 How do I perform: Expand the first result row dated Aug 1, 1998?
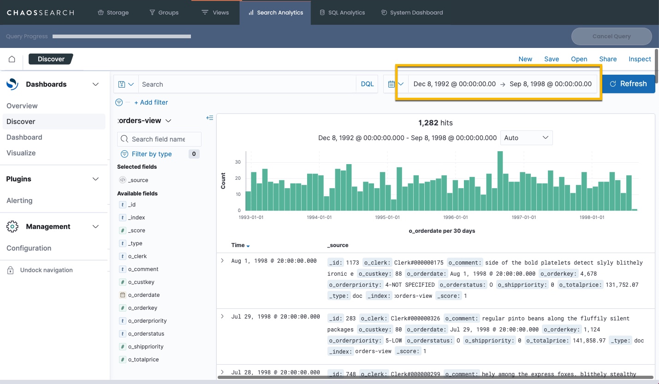222,261
